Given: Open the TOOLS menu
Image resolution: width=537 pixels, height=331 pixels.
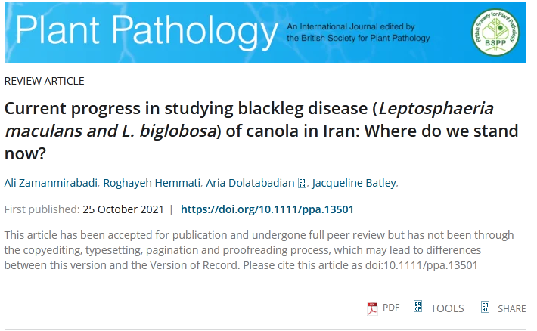Looking at the screenshot, I should pyautogui.click(x=447, y=308).
